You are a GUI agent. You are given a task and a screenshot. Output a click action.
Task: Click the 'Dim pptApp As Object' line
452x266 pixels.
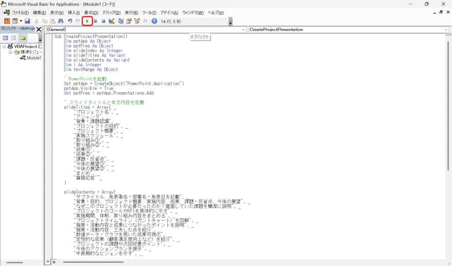coord(87,41)
